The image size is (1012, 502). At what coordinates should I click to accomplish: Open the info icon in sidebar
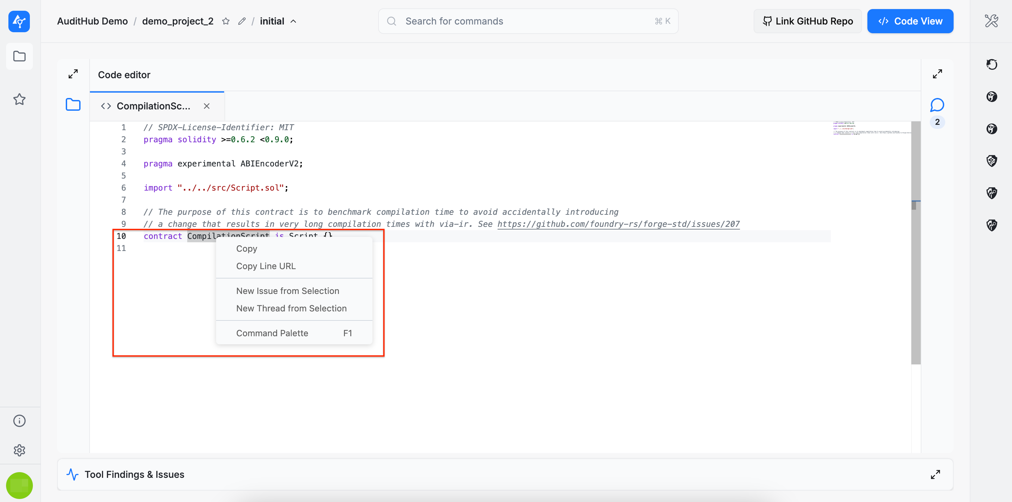19,421
